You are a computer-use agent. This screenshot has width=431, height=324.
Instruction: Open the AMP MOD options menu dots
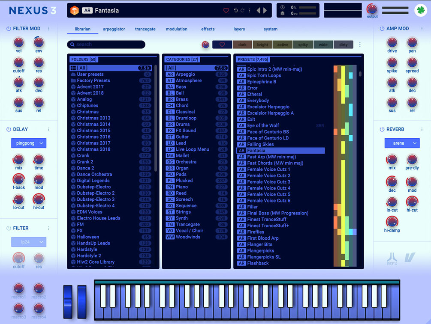(422, 29)
